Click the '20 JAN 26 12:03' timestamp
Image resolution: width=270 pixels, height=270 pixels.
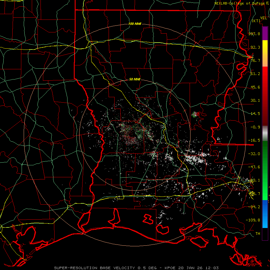pyautogui.click(x=198, y=268)
